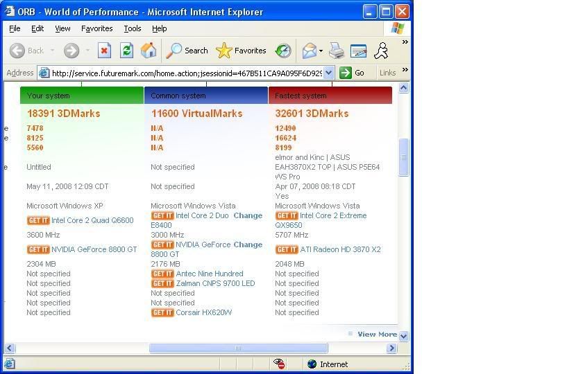Viewport: 583px width, 374px height.
Task: Open the View menu
Action: pyautogui.click(x=62, y=28)
